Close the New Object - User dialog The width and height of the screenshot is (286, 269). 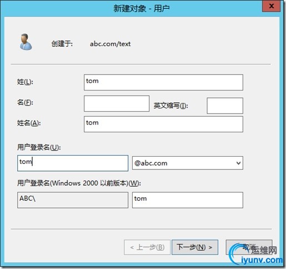click(271, 6)
